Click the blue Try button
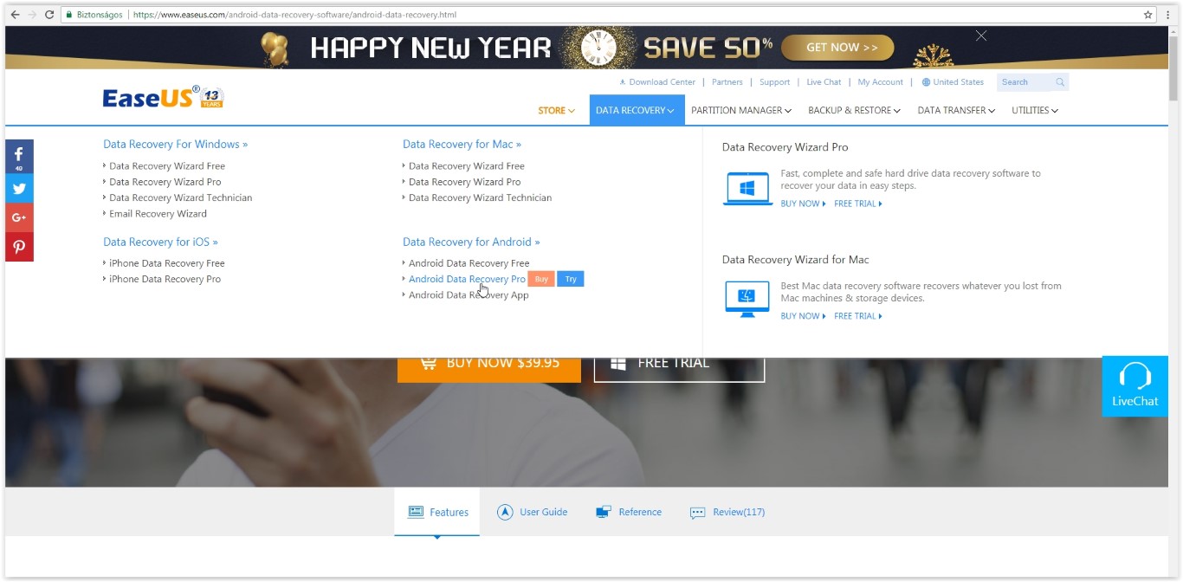The height and width of the screenshot is (582, 1183). [571, 279]
